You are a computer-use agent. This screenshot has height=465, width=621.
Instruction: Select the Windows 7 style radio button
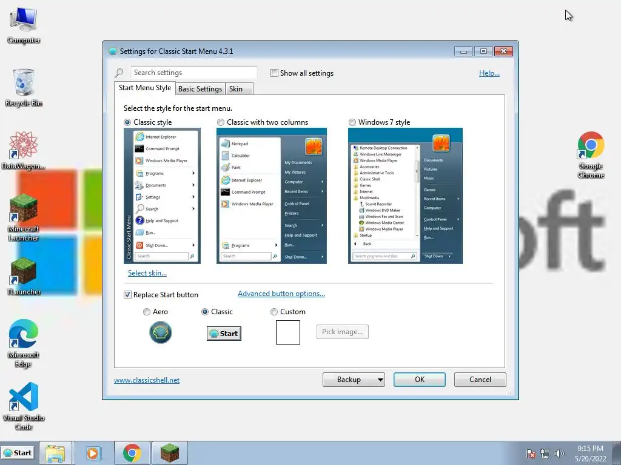coord(352,122)
